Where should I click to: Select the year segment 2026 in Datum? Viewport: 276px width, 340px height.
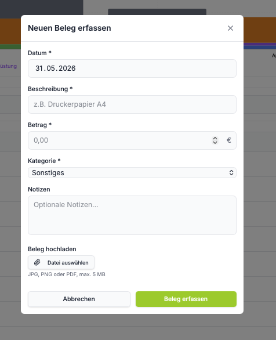point(67,68)
